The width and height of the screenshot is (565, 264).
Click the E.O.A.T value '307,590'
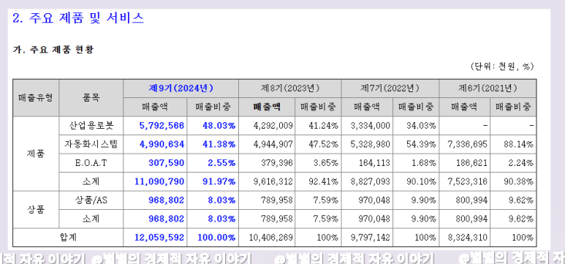point(166,163)
